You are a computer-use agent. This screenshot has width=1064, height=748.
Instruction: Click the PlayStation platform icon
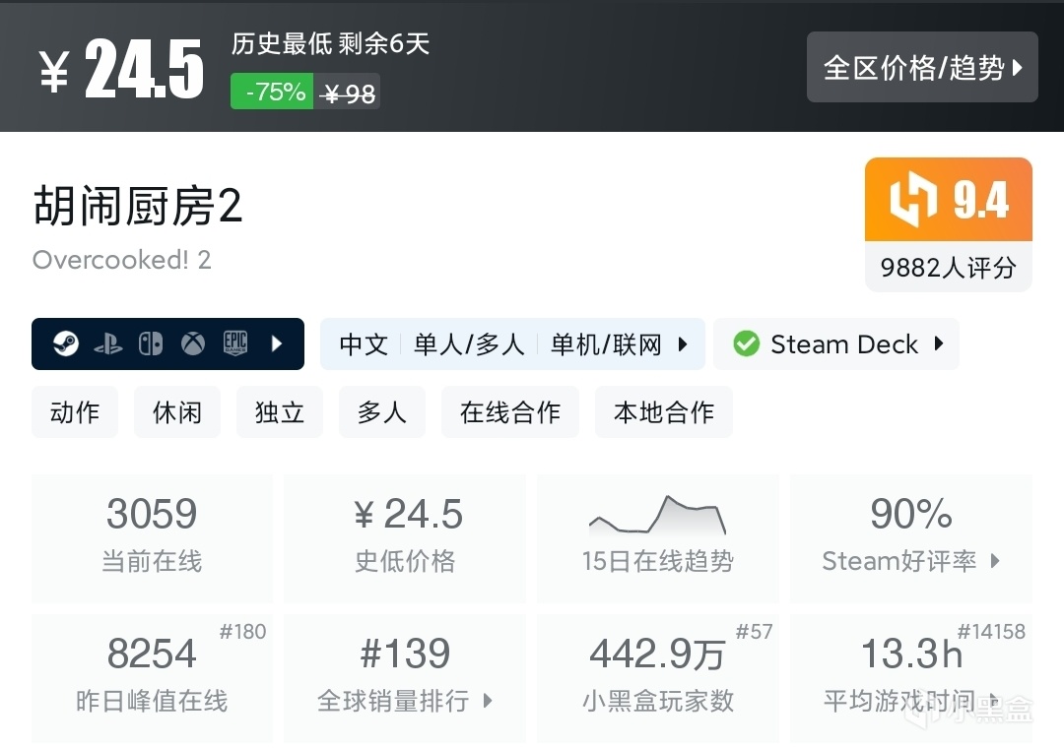[x=107, y=344]
